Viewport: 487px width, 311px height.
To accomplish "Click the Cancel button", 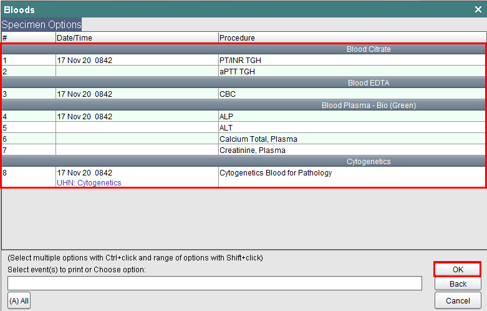I will pos(458,300).
